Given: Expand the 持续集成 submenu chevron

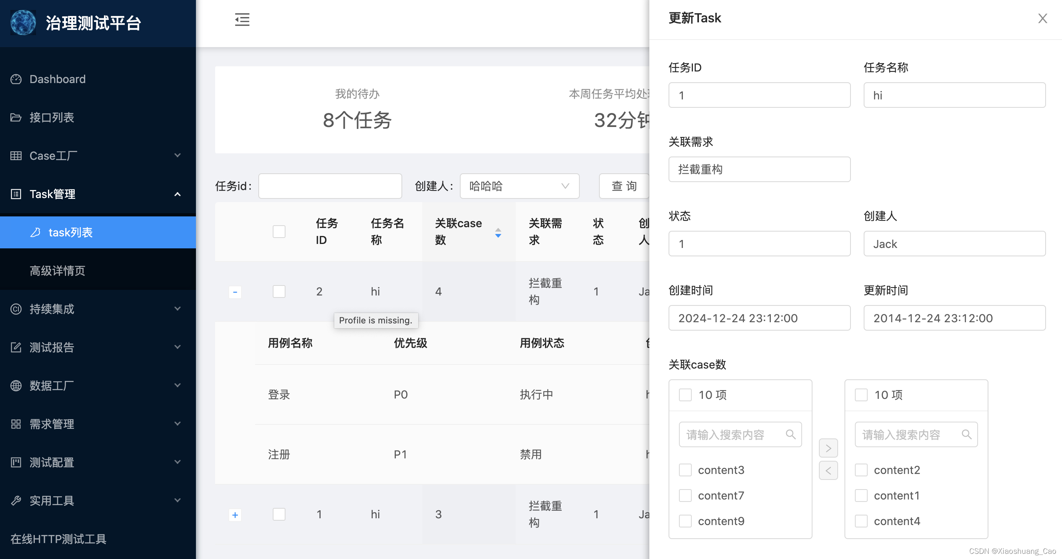Looking at the screenshot, I should click(178, 309).
